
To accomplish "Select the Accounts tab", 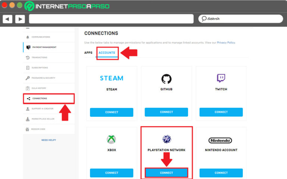I will pos(107,53).
